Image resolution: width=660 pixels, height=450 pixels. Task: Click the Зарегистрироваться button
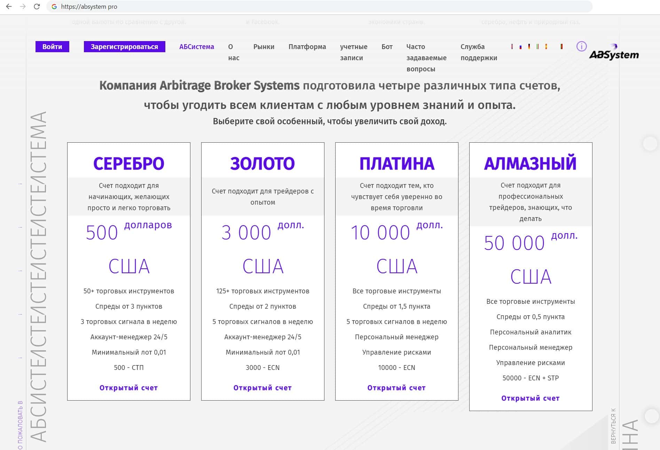pos(124,47)
